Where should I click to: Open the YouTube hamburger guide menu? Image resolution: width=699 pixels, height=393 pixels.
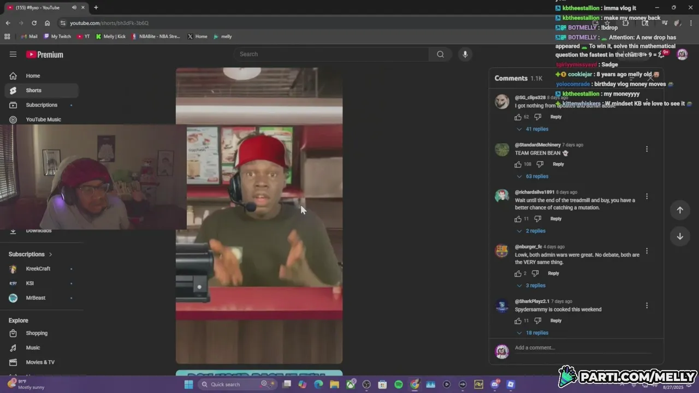13,54
